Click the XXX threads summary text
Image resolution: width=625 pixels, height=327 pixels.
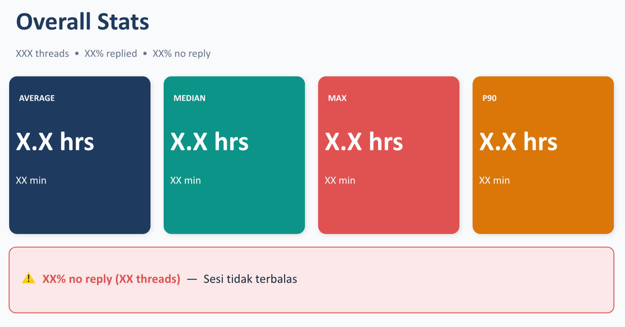(43, 53)
